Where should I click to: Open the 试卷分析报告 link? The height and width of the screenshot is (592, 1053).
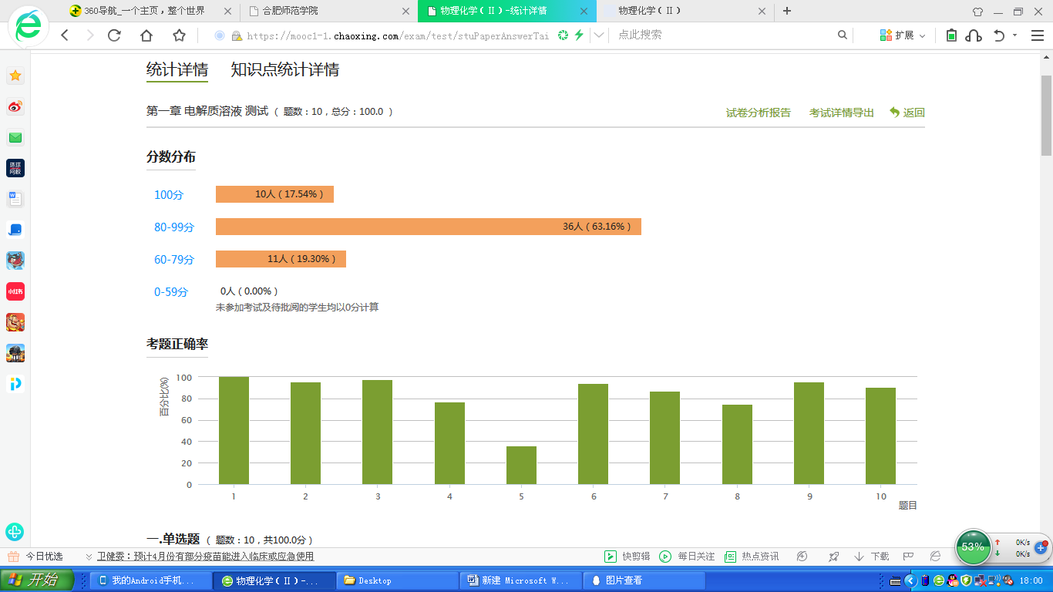click(x=758, y=113)
